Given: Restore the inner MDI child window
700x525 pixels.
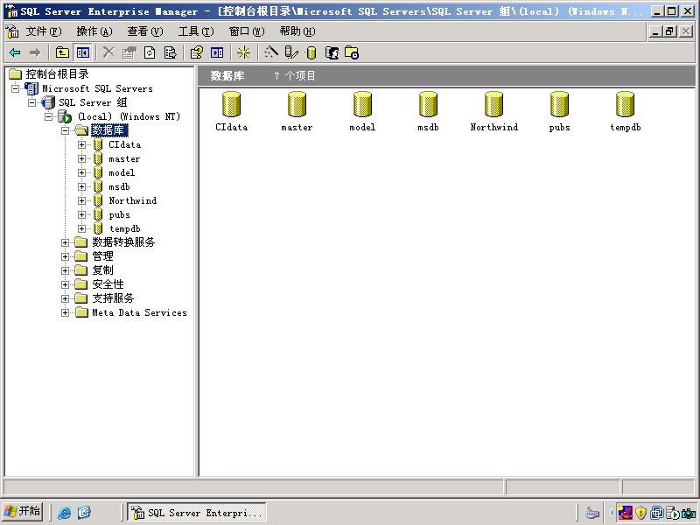Looking at the screenshot, I should [x=669, y=31].
